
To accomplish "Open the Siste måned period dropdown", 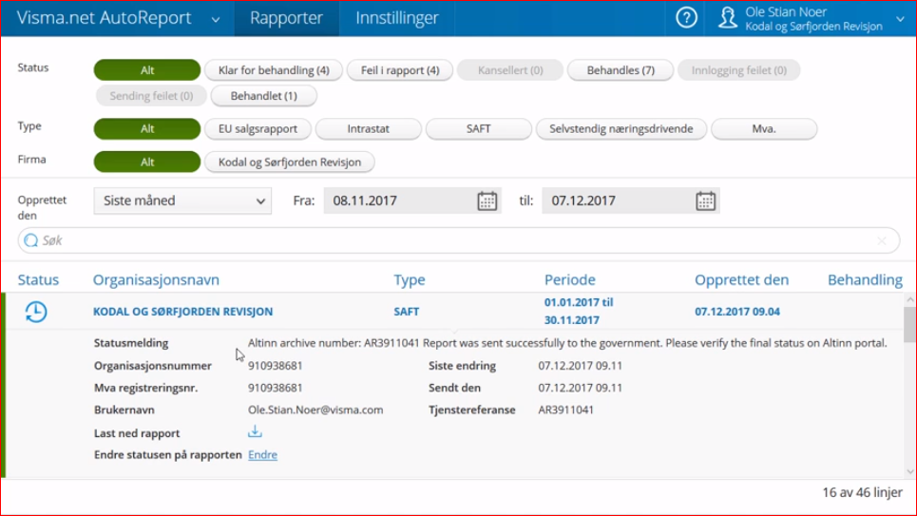I will coord(182,201).
